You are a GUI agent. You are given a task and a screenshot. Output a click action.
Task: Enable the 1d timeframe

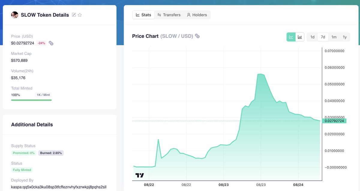coord(312,37)
